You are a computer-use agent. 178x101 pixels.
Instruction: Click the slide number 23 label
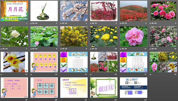tap(145, 100)
